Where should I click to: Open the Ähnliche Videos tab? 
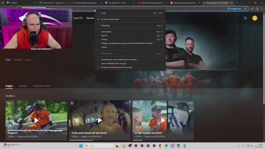[41, 86]
